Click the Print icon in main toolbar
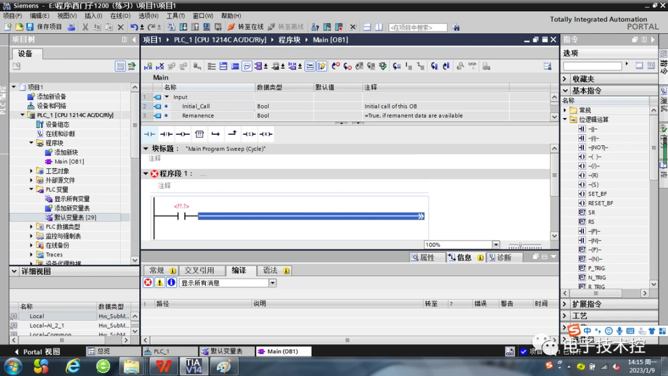The width and height of the screenshot is (668, 376). [x=71, y=27]
